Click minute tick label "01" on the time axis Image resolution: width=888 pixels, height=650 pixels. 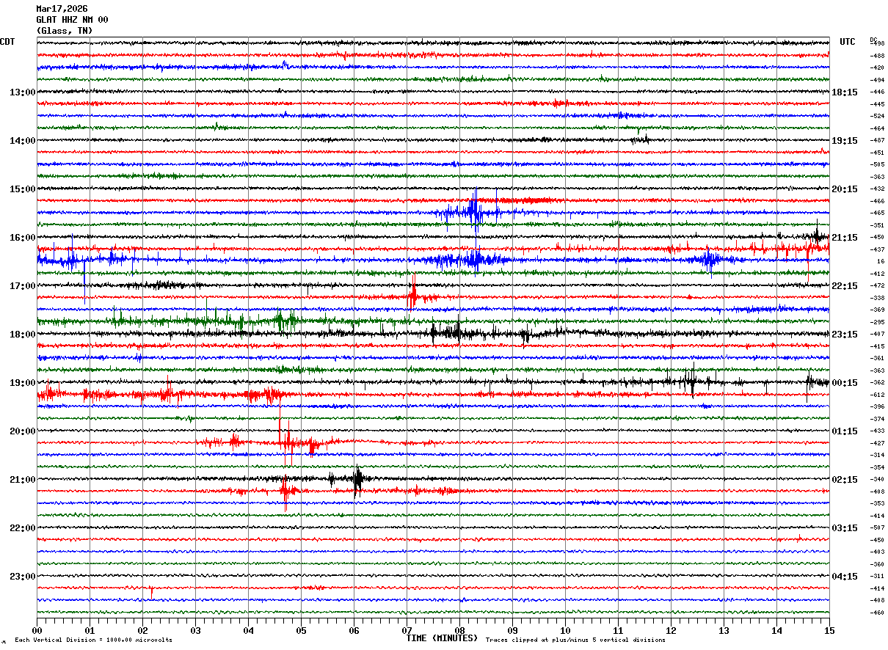[x=90, y=631]
